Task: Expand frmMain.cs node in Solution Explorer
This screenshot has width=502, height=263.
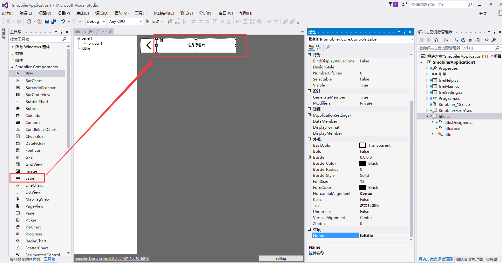Action: pos(427,86)
